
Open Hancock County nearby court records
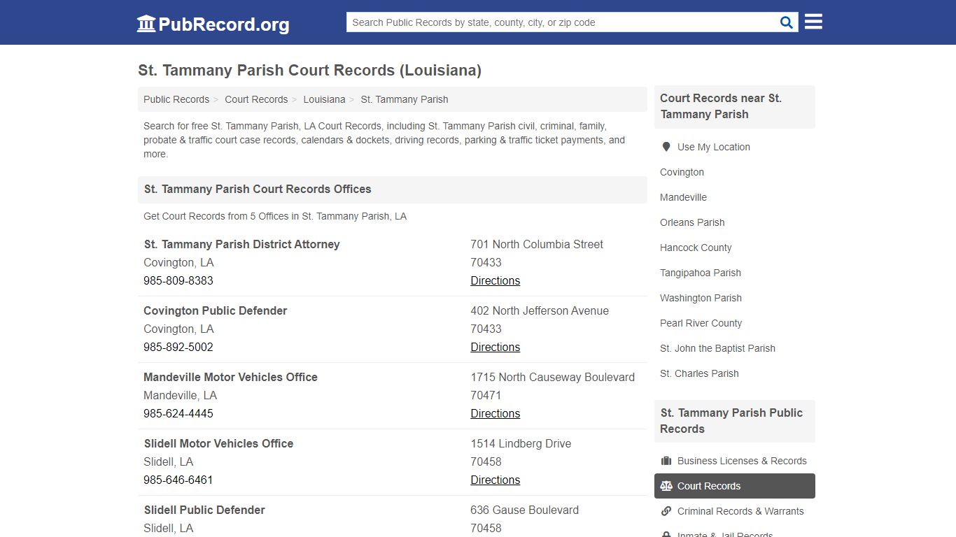[x=696, y=248]
